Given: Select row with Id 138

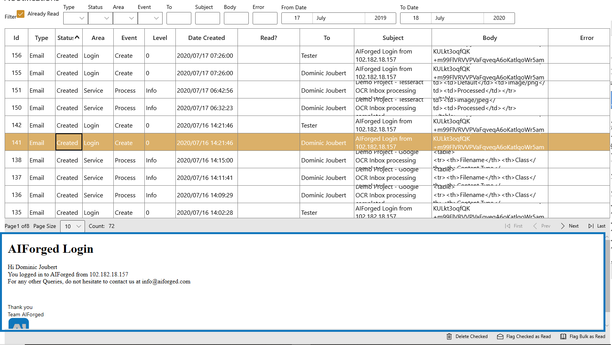Looking at the screenshot, I should (307, 160).
